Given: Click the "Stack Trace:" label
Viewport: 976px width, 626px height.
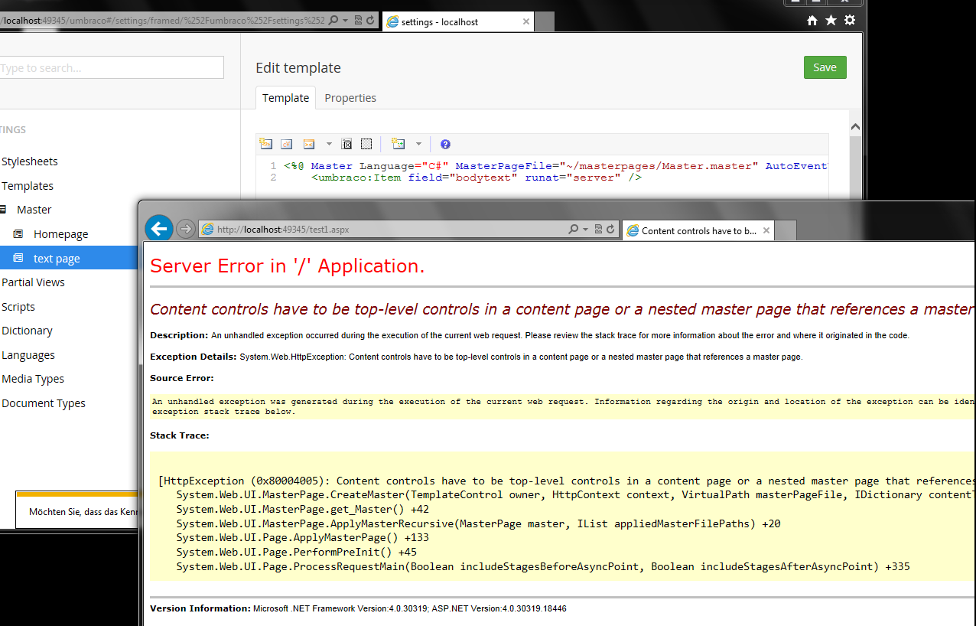Looking at the screenshot, I should [180, 435].
